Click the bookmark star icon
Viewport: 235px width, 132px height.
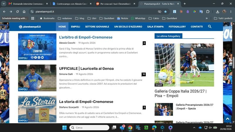[x=165, y=11]
